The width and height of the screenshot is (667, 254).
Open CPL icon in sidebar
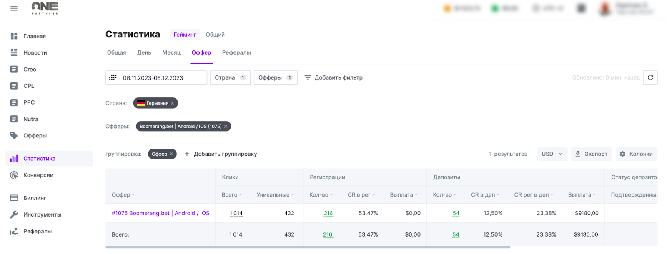(x=14, y=86)
